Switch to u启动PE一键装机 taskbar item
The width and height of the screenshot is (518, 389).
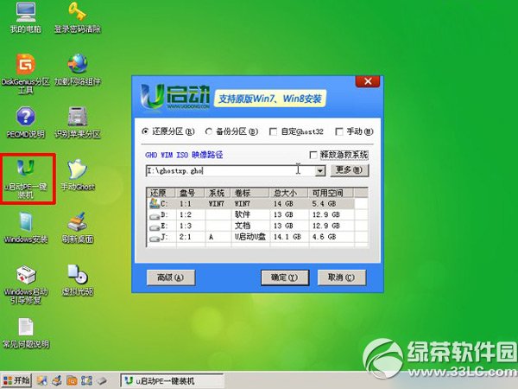click(172, 380)
